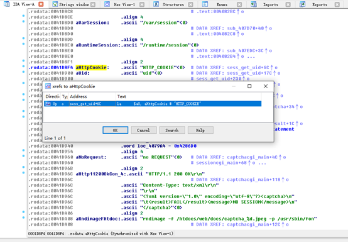Follow xref captchacgi_main+4C
The image size is (348, 242).
(252, 157)
